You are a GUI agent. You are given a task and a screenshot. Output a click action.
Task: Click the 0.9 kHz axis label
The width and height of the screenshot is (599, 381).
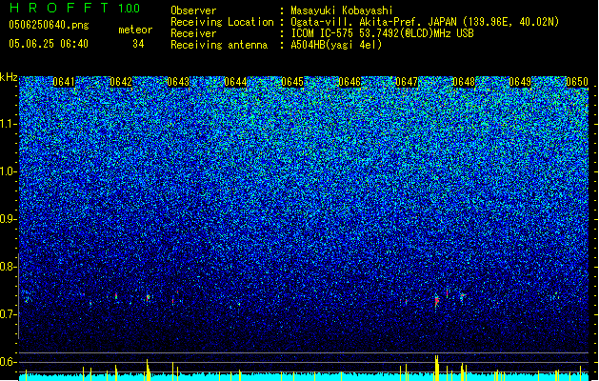(x=8, y=219)
